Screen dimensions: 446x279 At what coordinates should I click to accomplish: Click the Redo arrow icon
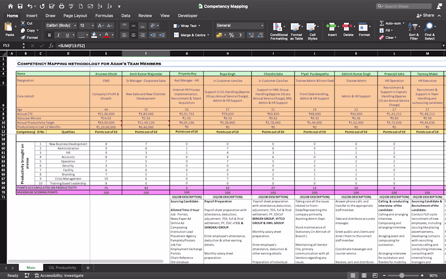click(42, 6)
